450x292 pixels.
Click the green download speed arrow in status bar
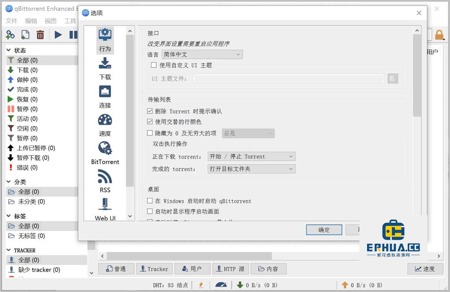240,285
